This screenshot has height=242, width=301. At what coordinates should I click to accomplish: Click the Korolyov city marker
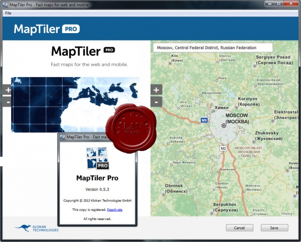pyautogui.click(x=237, y=108)
